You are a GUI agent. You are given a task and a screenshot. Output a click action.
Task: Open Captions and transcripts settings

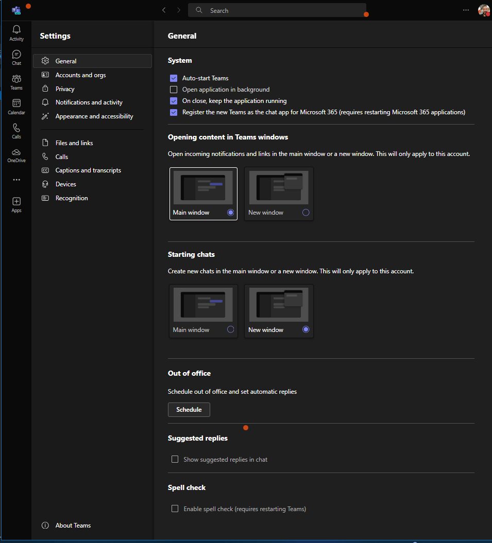coord(92,170)
